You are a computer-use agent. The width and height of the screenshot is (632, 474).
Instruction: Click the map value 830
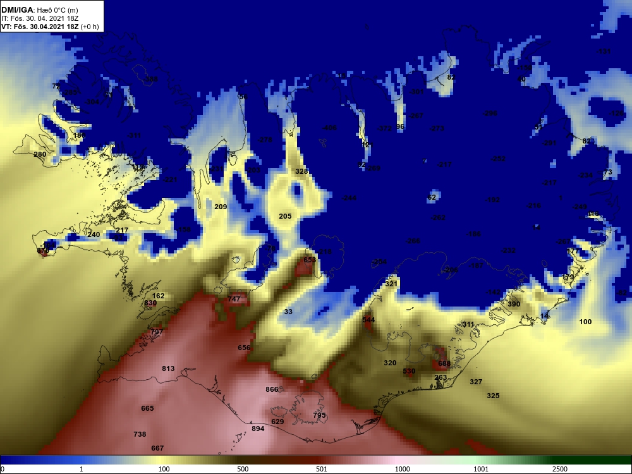pyautogui.click(x=150, y=303)
